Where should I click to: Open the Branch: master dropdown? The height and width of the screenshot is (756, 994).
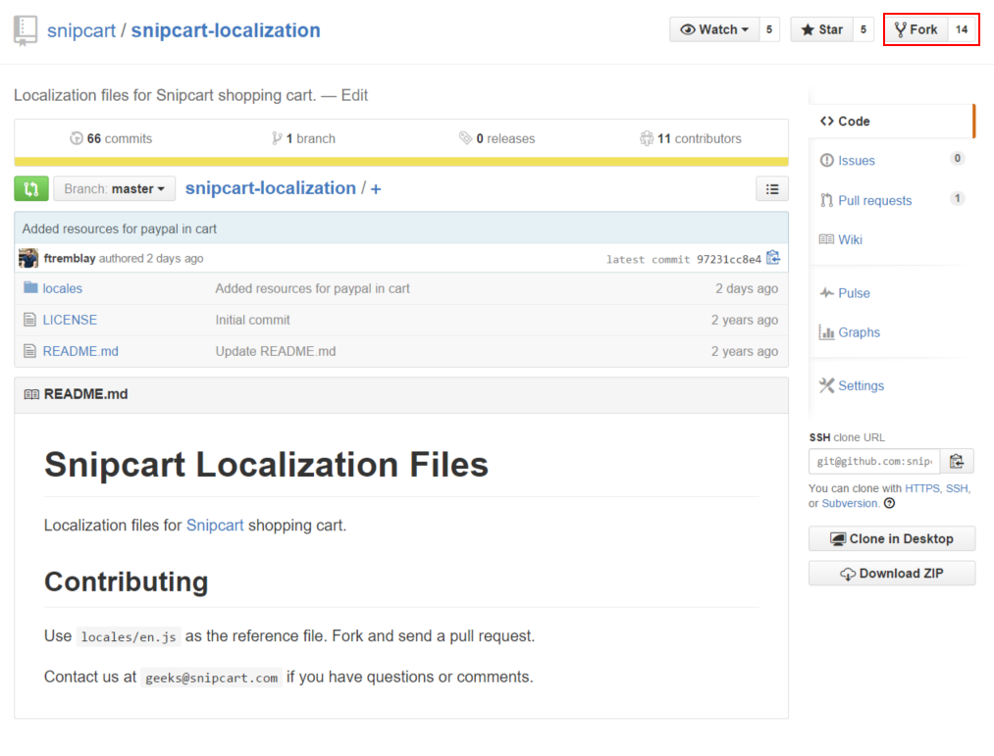114,189
